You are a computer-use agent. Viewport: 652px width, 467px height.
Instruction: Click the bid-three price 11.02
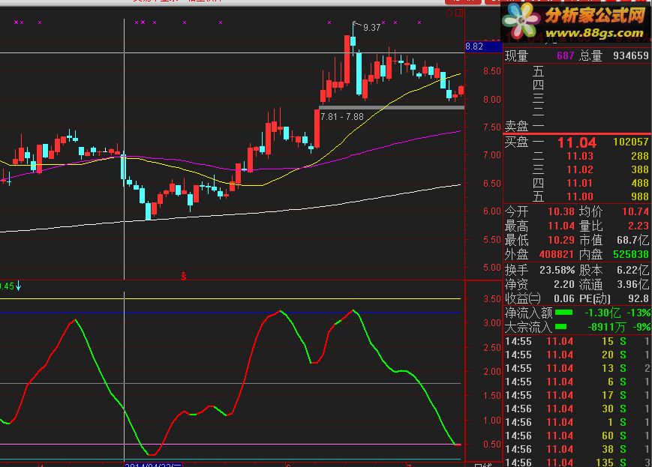coord(580,169)
